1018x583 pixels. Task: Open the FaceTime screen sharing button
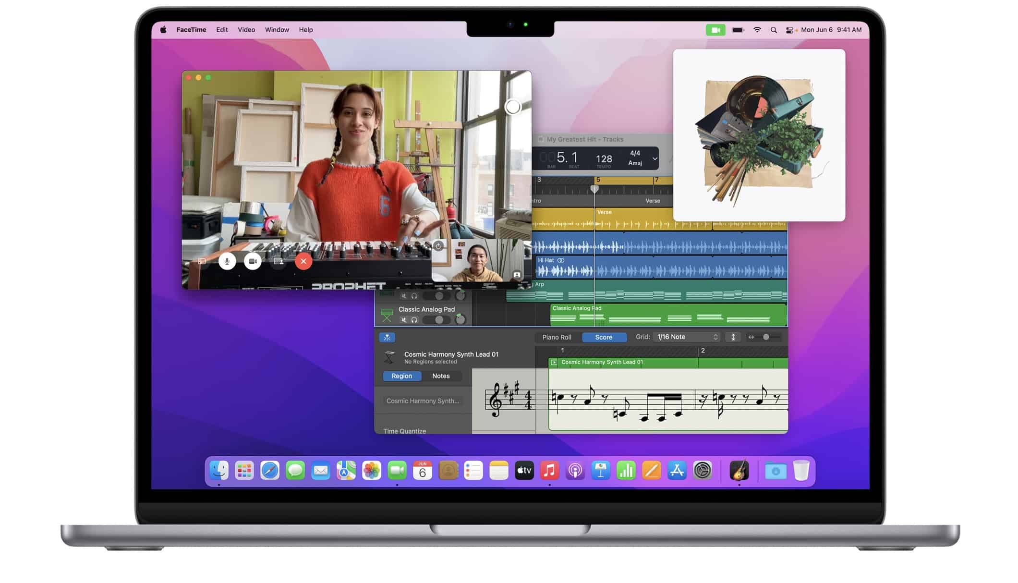click(x=279, y=261)
